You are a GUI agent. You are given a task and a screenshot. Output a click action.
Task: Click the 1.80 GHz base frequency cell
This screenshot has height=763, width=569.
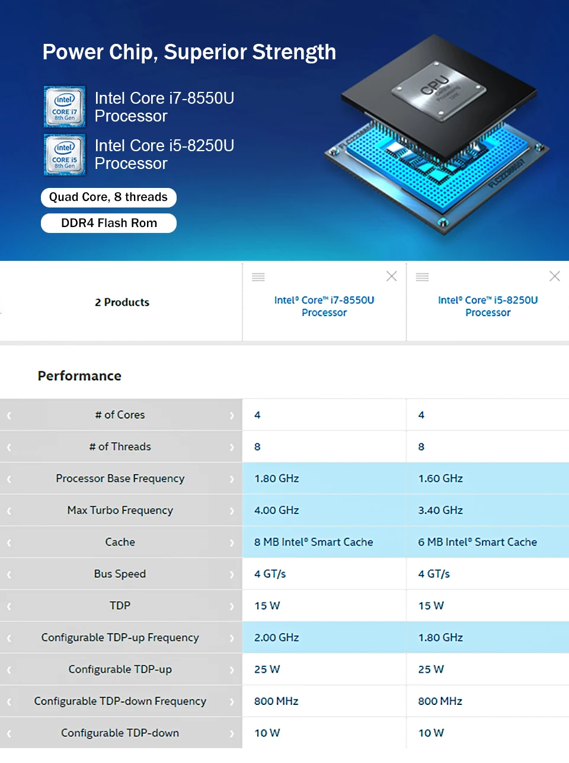coord(324,478)
